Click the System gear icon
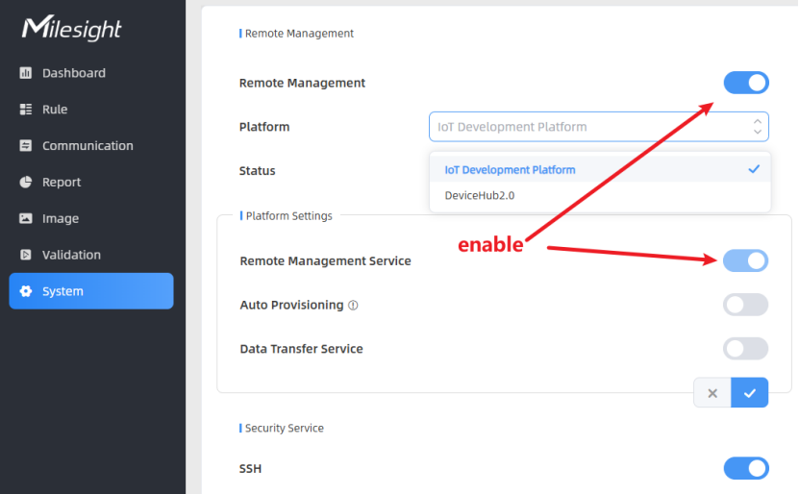 pos(25,291)
